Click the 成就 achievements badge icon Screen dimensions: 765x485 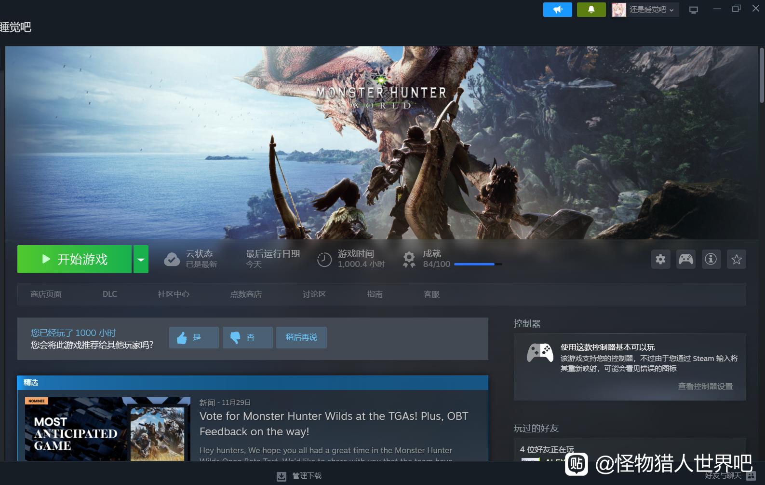(x=409, y=259)
